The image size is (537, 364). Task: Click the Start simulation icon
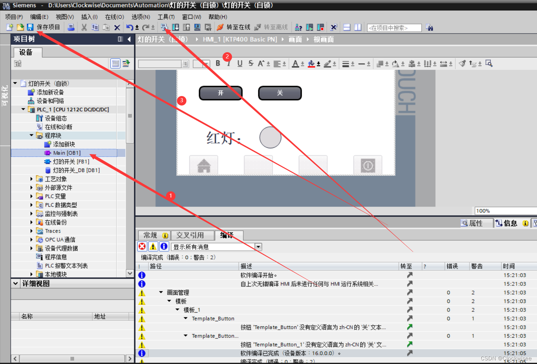(x=197, y=27)
